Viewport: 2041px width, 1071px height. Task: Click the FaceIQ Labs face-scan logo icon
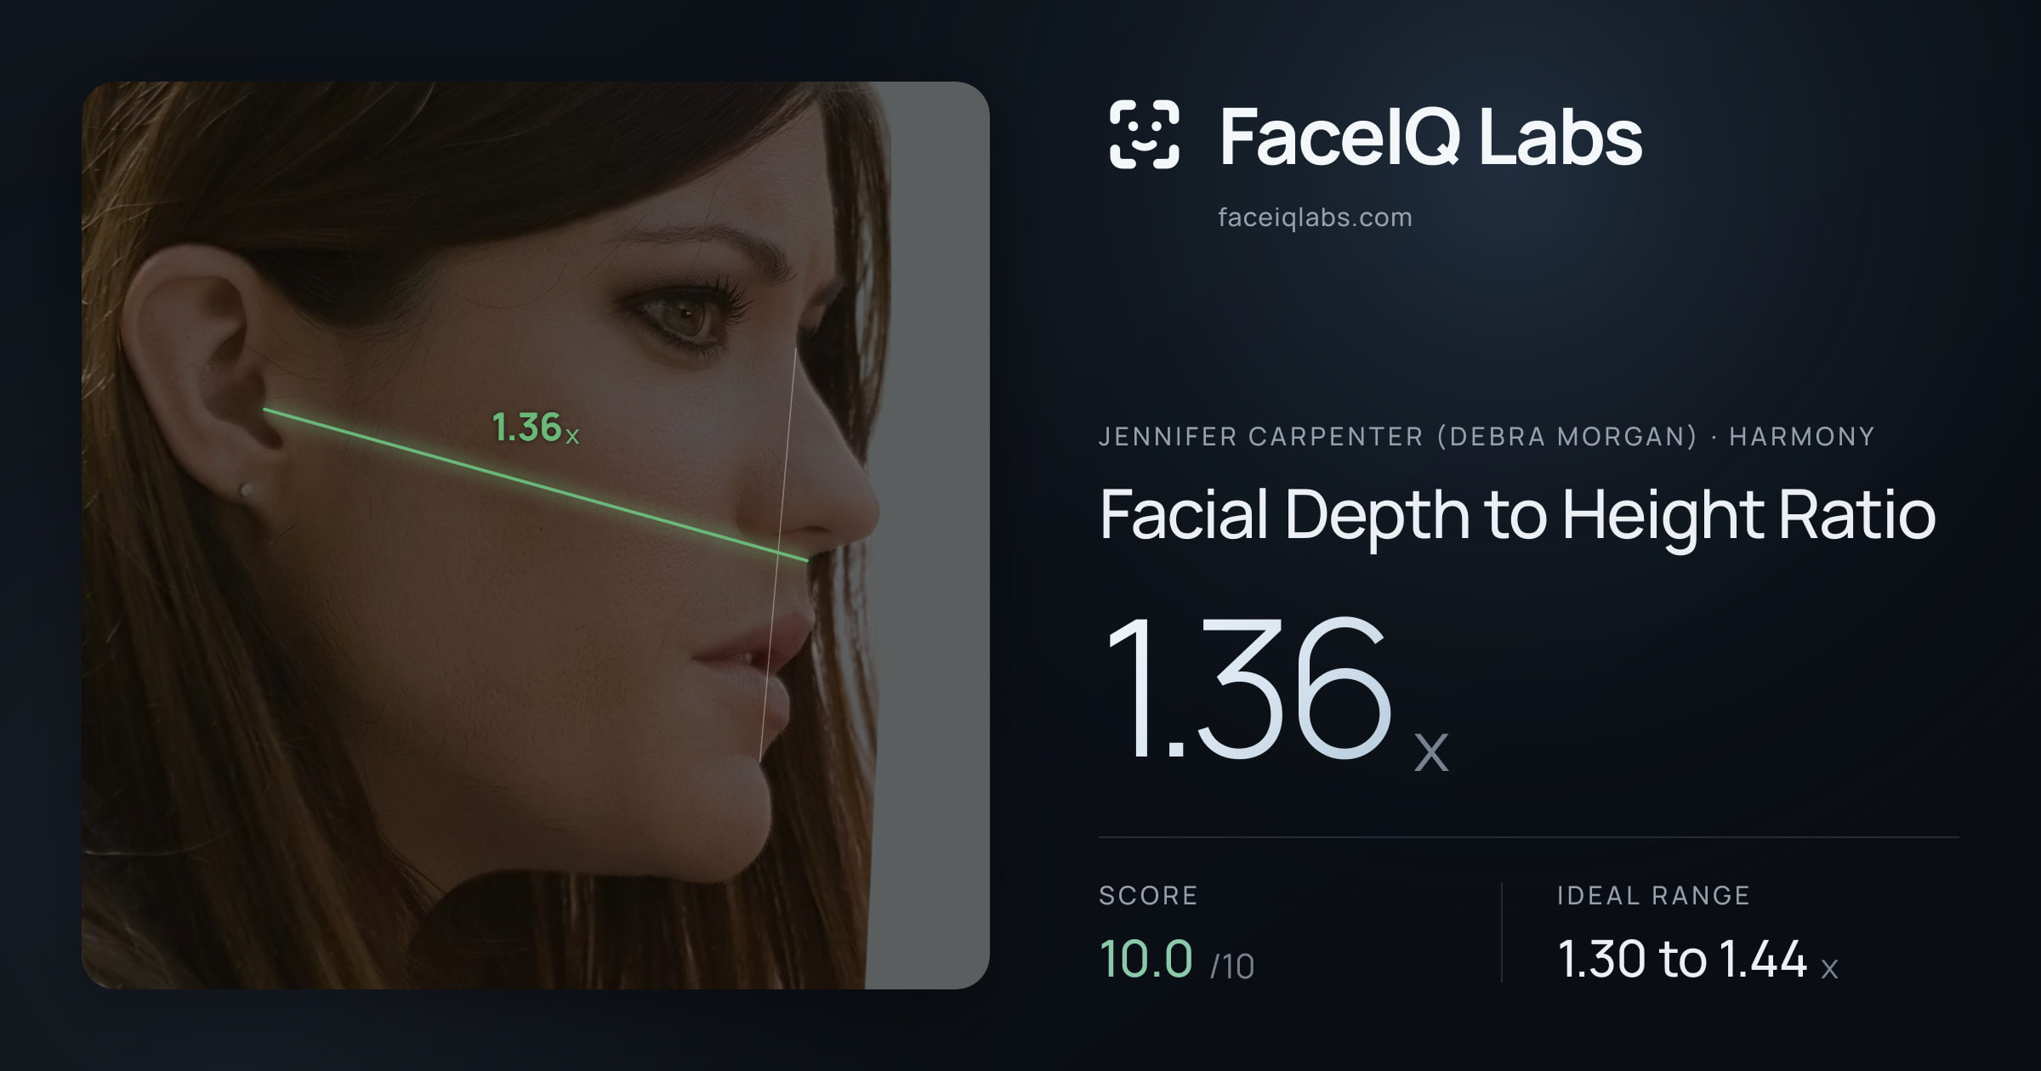(x=1145, y=134)
